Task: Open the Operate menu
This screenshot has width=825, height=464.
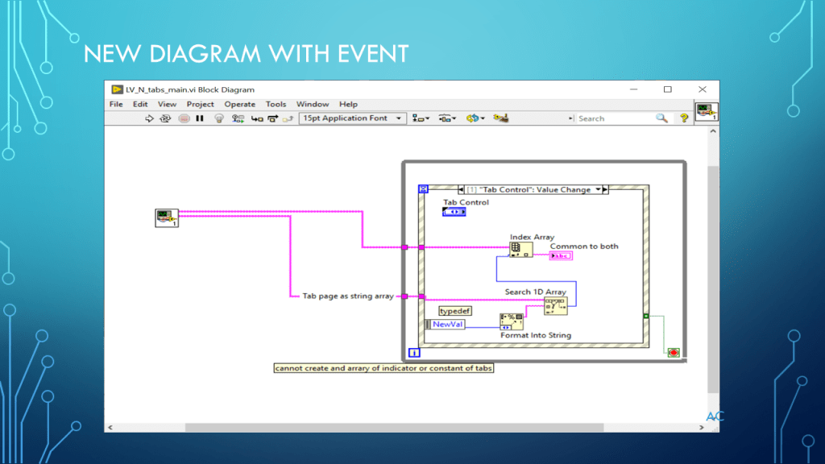Action: coord(239,104)
